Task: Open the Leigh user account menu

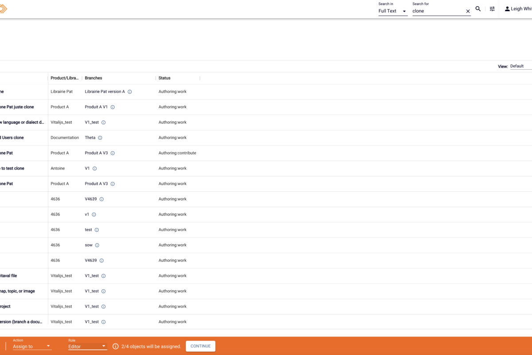Action: (519, 9)
